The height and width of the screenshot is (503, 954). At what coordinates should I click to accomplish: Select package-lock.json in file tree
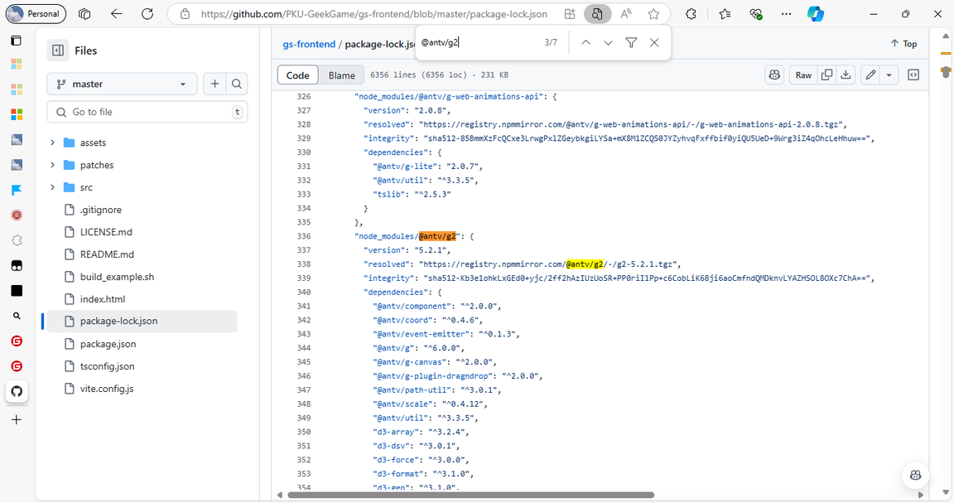(x=142, y=321)
